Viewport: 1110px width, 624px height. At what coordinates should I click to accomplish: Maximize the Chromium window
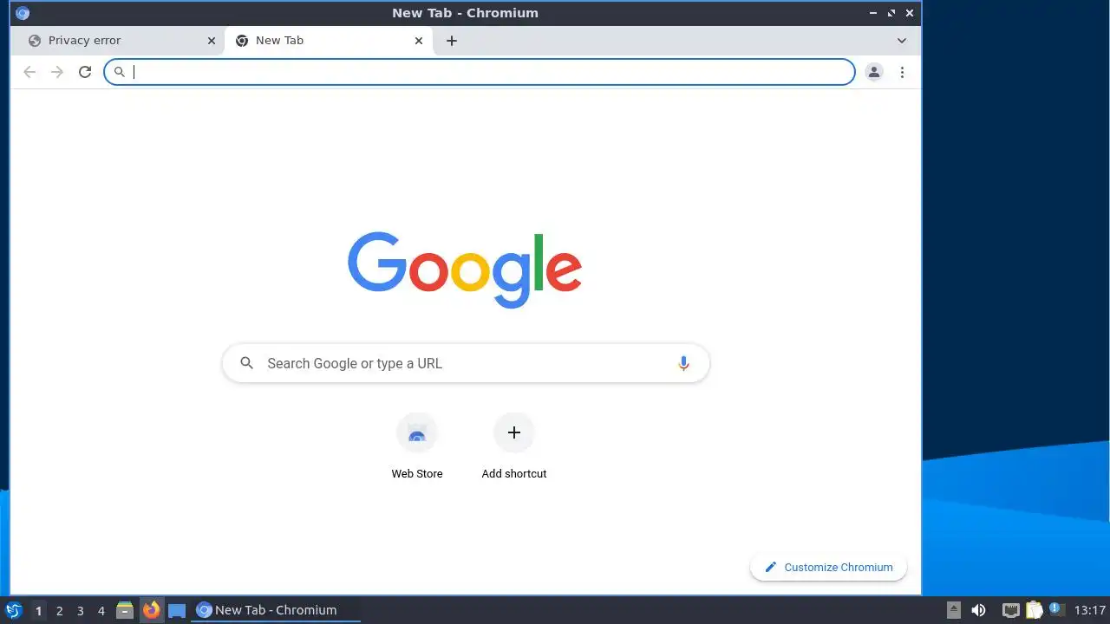(891, 13)
